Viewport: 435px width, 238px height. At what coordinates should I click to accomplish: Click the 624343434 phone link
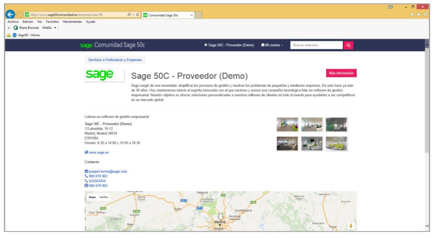pos(97,181)
